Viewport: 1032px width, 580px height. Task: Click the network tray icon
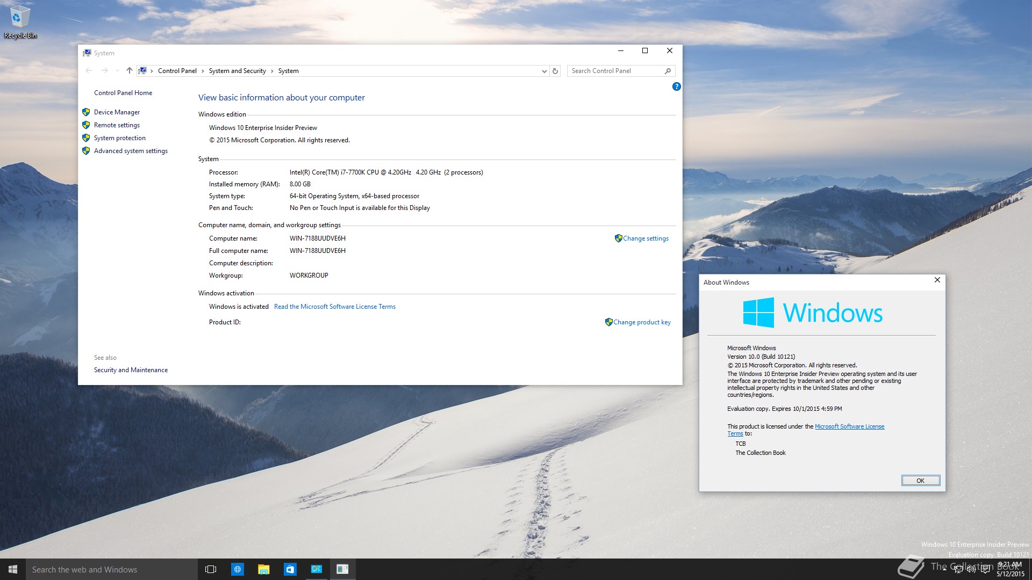point(958,569)
